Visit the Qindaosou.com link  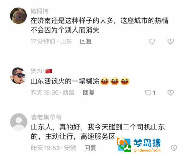tap(147, 150)
